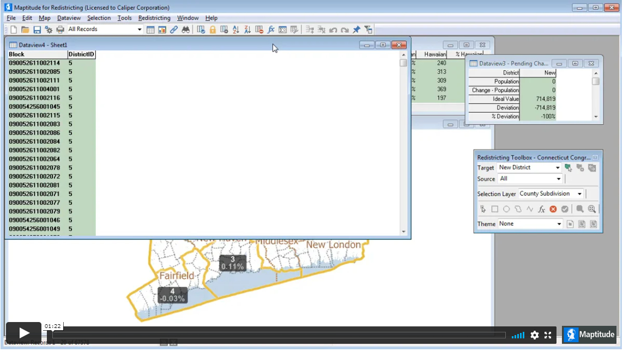This screenshot has width=623, height=352.
Task: Click the fx formula icon in Redistricting Toolbox
Action: (x=541, y=209)
